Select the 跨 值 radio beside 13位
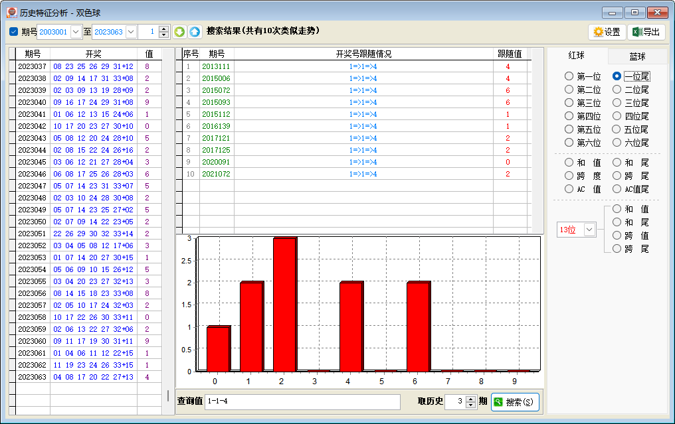675x424 pixels. [617, 235]
